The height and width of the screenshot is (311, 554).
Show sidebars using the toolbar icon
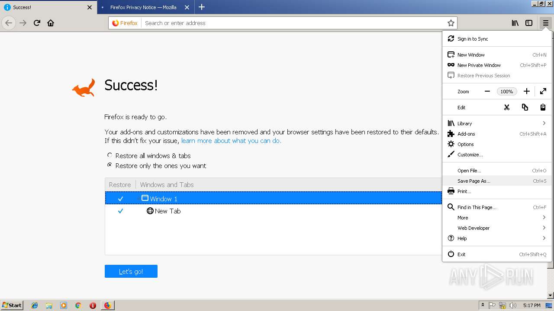(529, 23)
